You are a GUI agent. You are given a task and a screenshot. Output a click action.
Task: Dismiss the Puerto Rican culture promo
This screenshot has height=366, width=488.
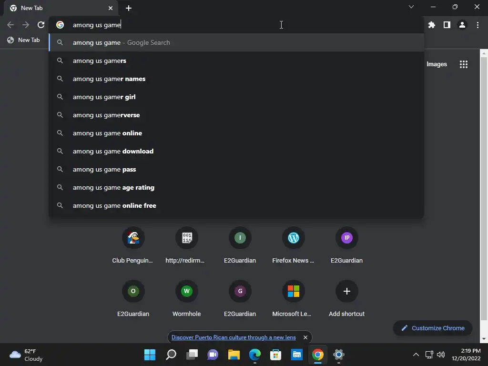tap(305, 337)
